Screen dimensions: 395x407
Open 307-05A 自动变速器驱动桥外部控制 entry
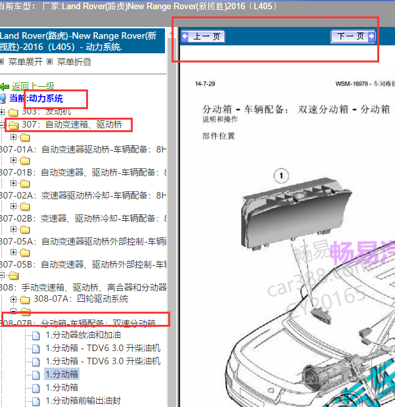pyautogui.click(x=83, y=242)
